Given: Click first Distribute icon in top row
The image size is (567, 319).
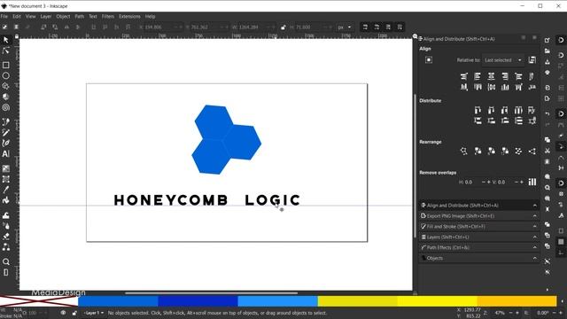Looking at the screenshot, I should tap(478, 110).
